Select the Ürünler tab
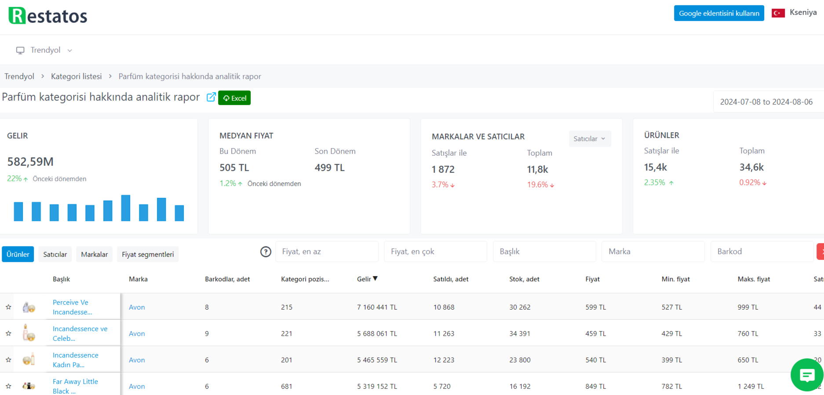The image size is (824, 395). (x=18, y=254)
